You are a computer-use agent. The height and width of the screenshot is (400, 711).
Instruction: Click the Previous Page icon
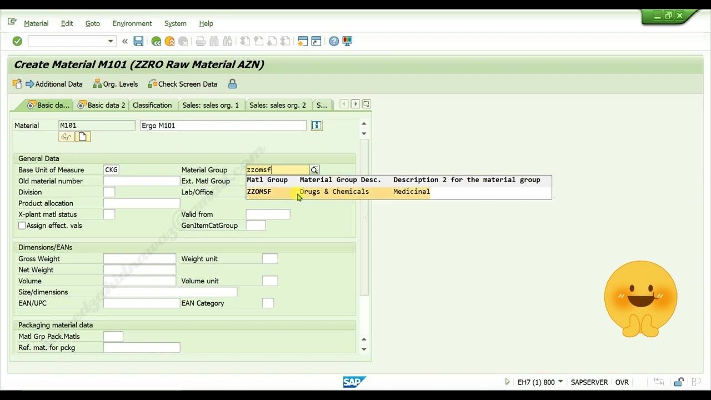coord(258,41)
